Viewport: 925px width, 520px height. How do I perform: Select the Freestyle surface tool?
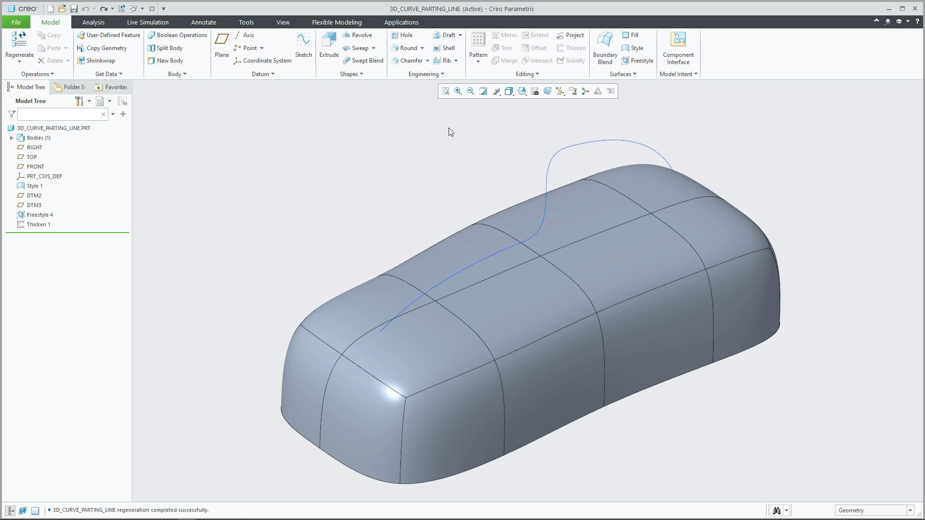pyautogui.click(x=637, y=61)
